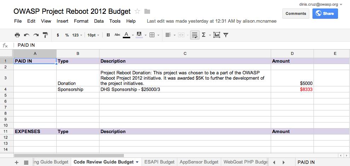Toggle bold formatting
Screen dimensions: 350x166
[x=108, y=35]
